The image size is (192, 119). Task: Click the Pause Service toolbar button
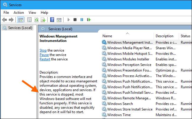click(x=82, y=20)
